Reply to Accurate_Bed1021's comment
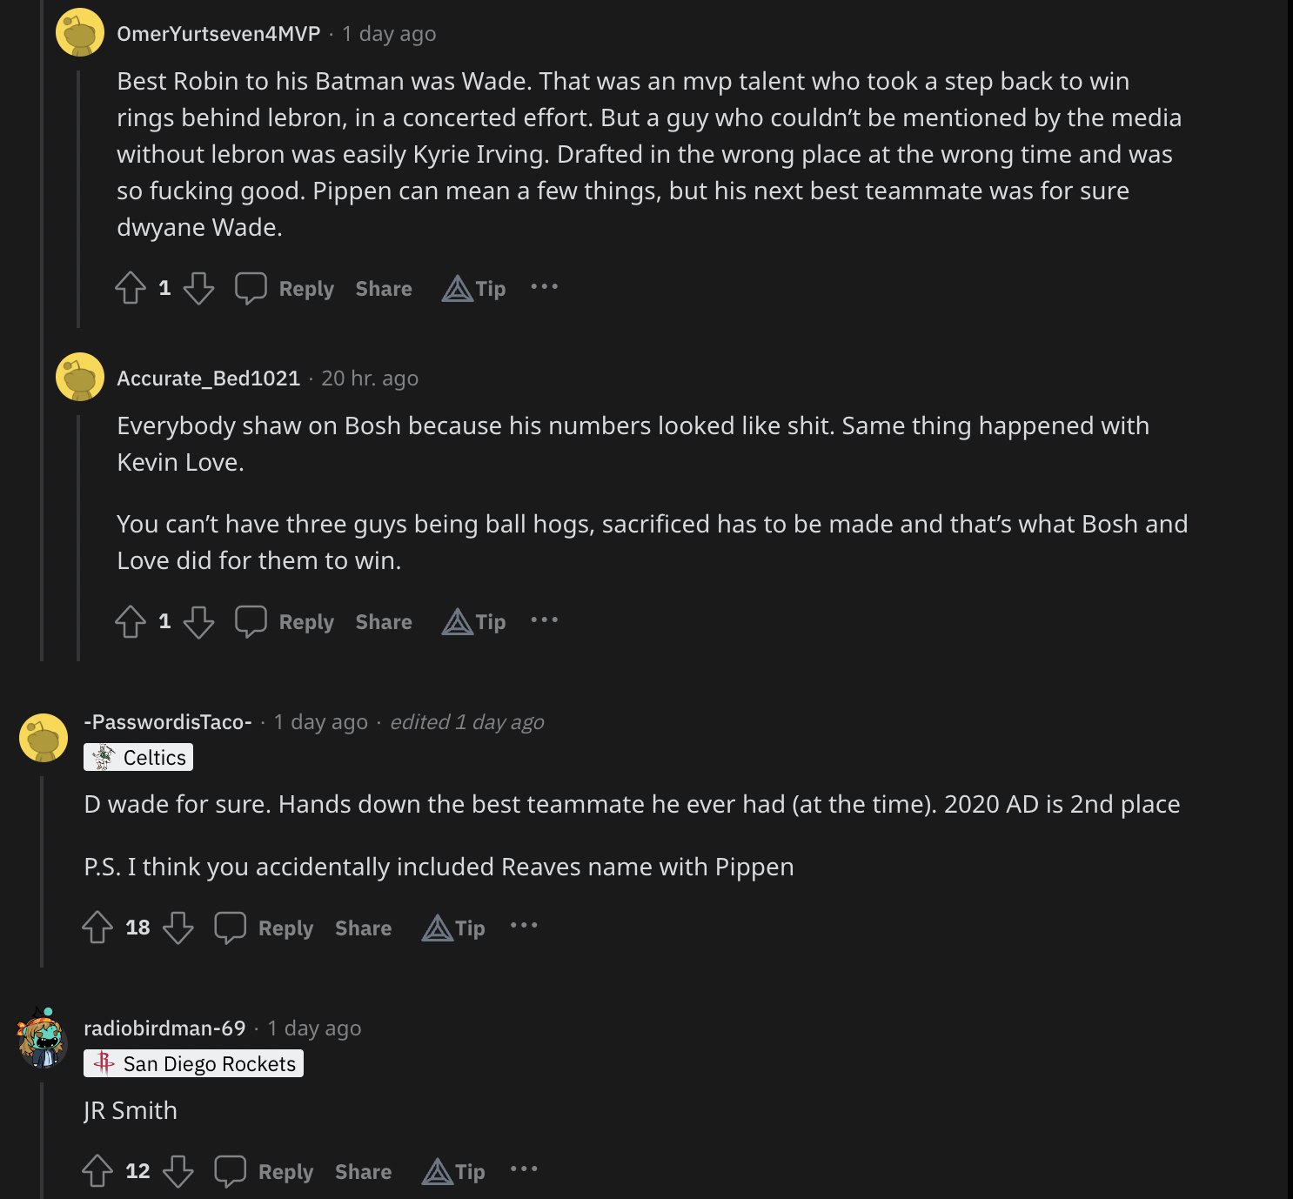This screenshot has width=1293, height=1199. (x=285, y=621)
